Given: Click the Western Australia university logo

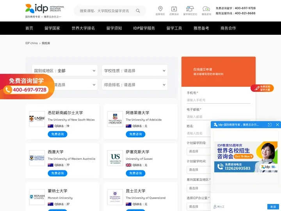Looking at the screenshot, I should tap(37, 158).
